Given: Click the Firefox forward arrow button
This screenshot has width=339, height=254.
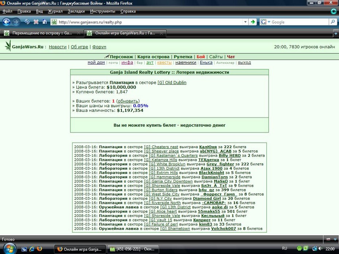Looking at the screenshot, I should click(x=16, y=22).
